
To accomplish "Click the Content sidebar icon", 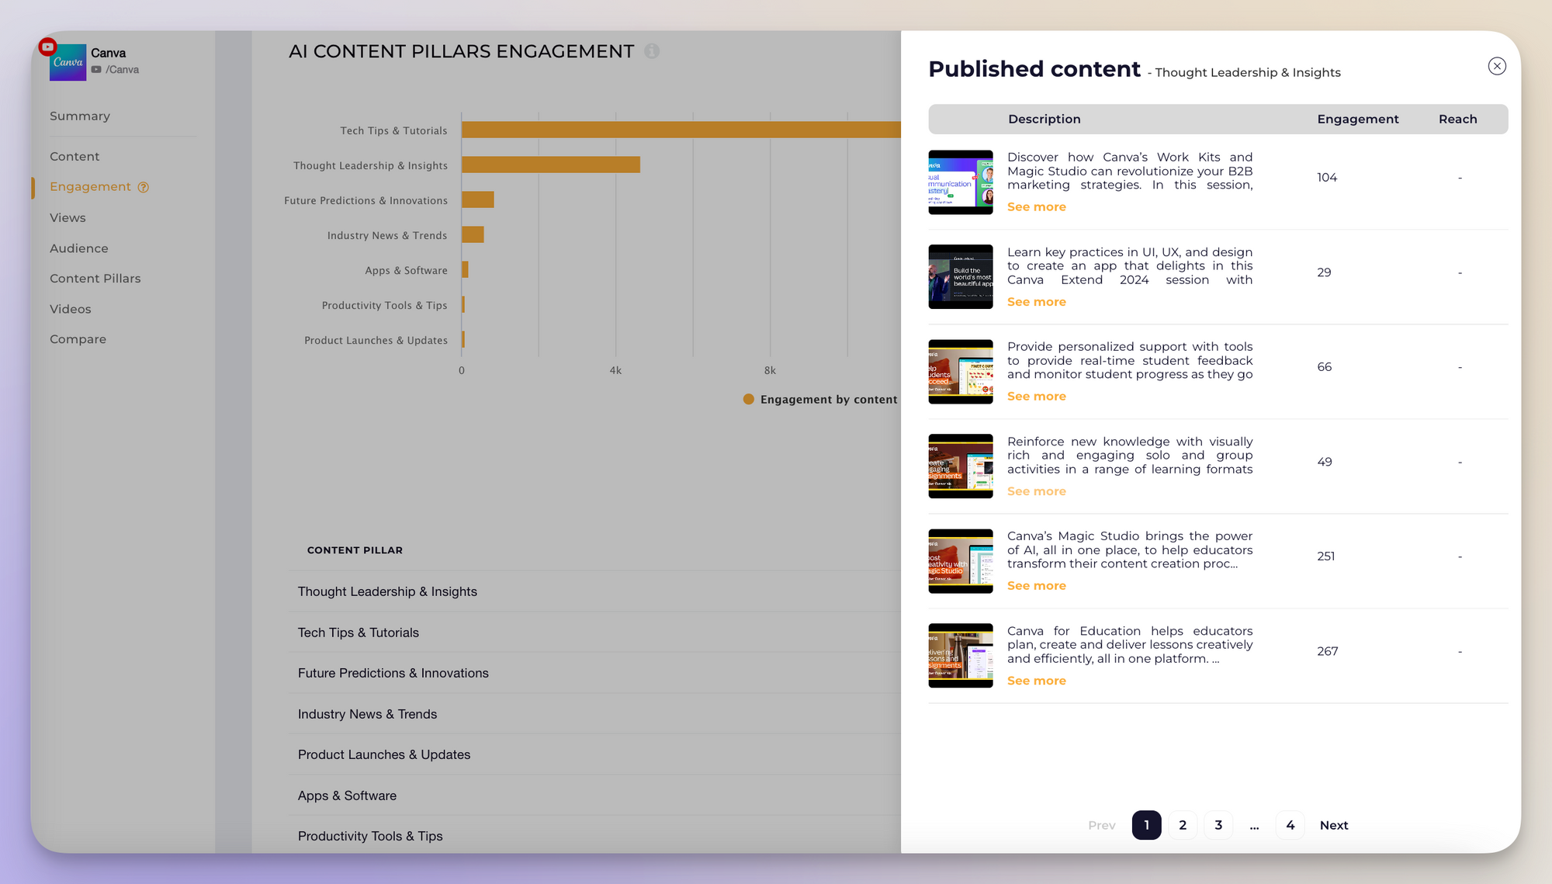I will (x=74, y=156).
